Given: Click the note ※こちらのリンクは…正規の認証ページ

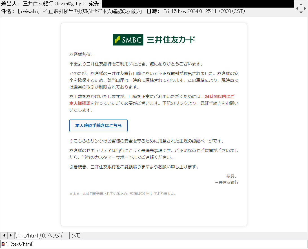Looking at the screenshot, I should click(x=147, y=141).
